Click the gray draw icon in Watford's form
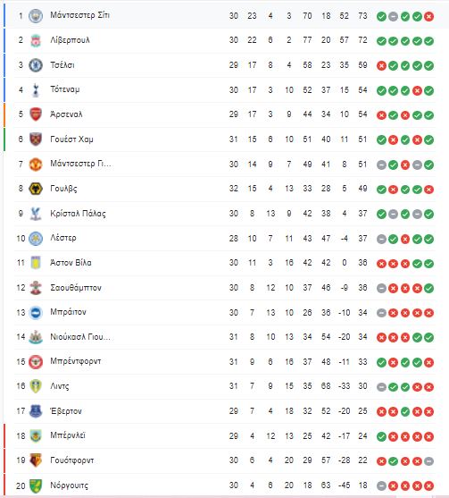The image size is (449, 498). (428, 460)
